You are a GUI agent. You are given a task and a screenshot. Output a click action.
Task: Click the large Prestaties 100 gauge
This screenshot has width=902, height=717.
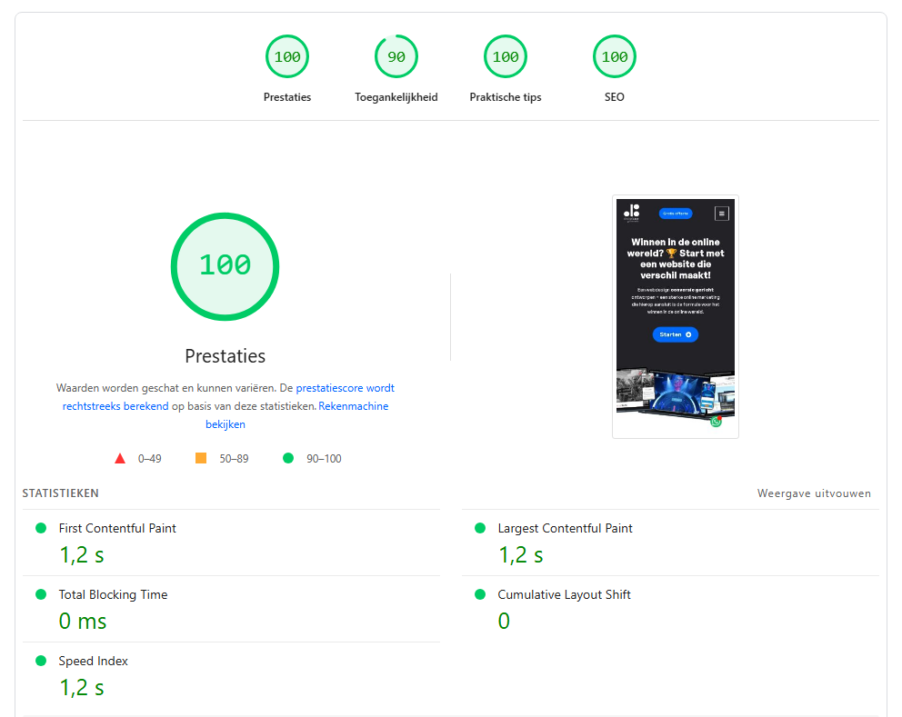225,265
